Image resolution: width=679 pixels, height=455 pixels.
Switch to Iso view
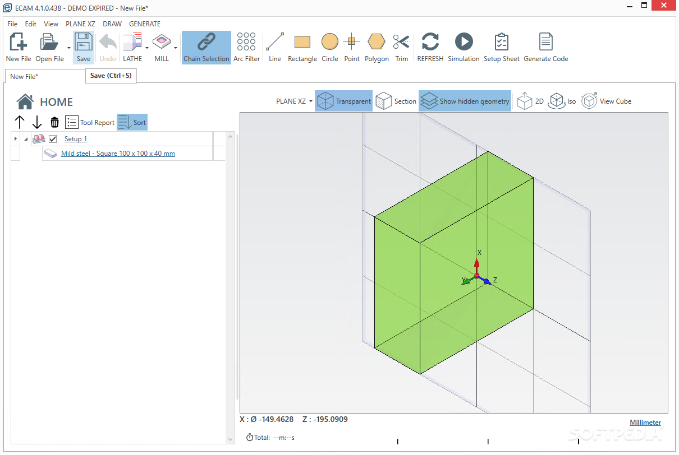click(x=562, y=101)
